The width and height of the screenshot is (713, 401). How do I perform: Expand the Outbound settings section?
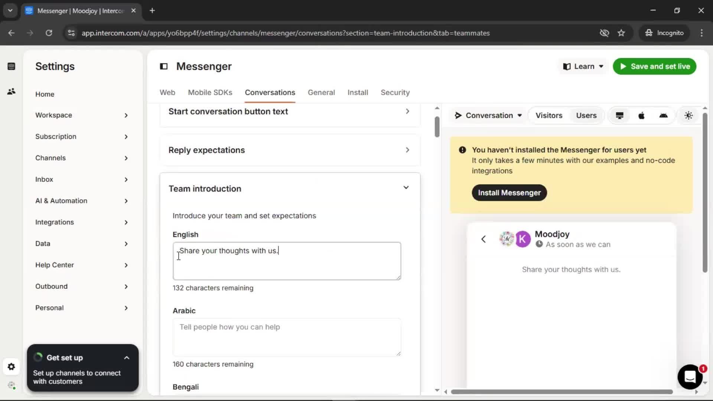[82, 287]
